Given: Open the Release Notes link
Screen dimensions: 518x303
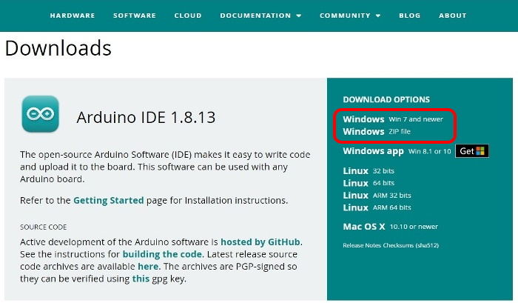Looking at the screenshot, I should click(362, 245).
